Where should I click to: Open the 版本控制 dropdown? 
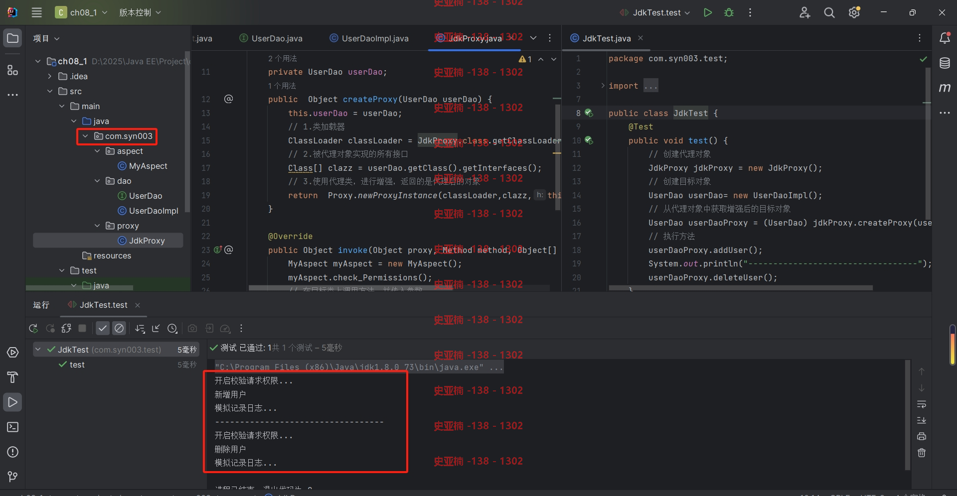140,12
